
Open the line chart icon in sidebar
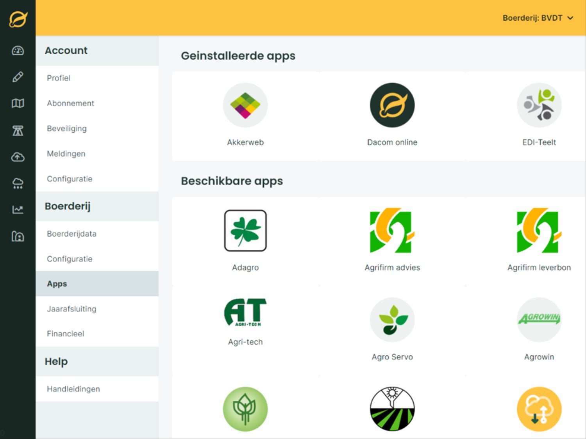click(x=18, y=210)
